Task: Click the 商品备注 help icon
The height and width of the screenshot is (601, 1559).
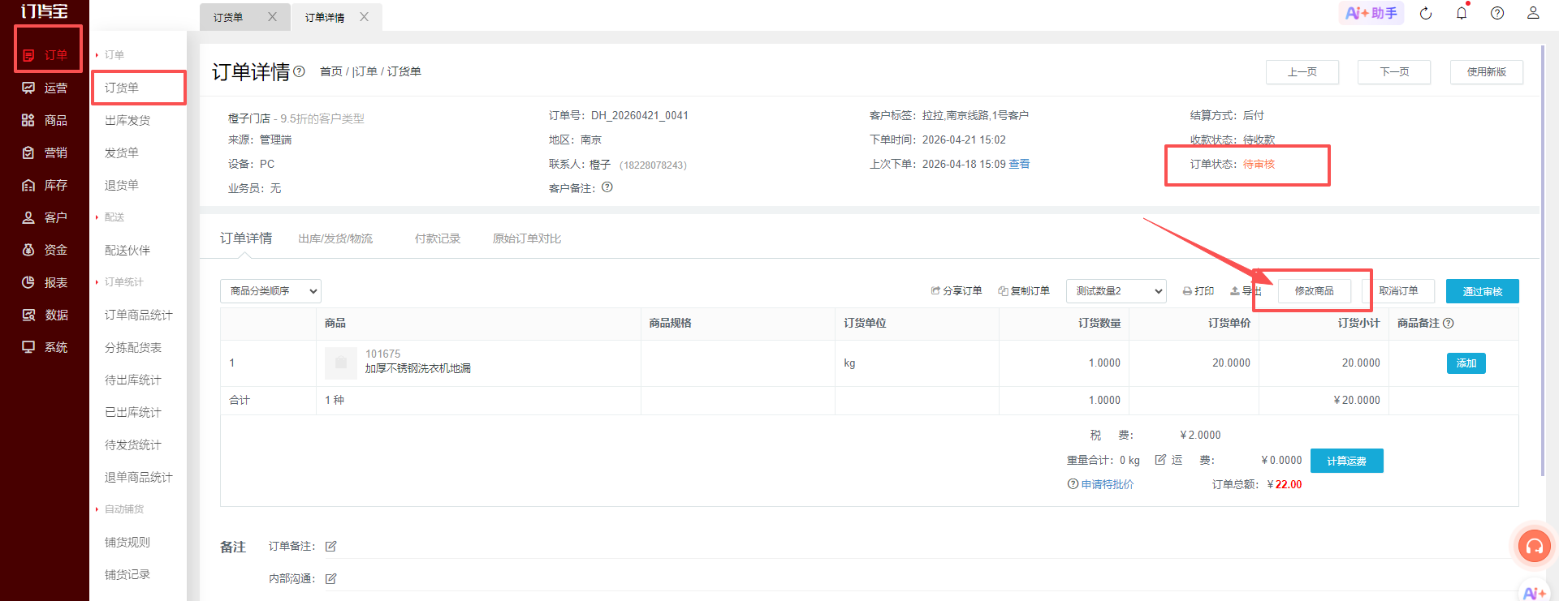Action: pyautogui.click(x=1449, y=323)
